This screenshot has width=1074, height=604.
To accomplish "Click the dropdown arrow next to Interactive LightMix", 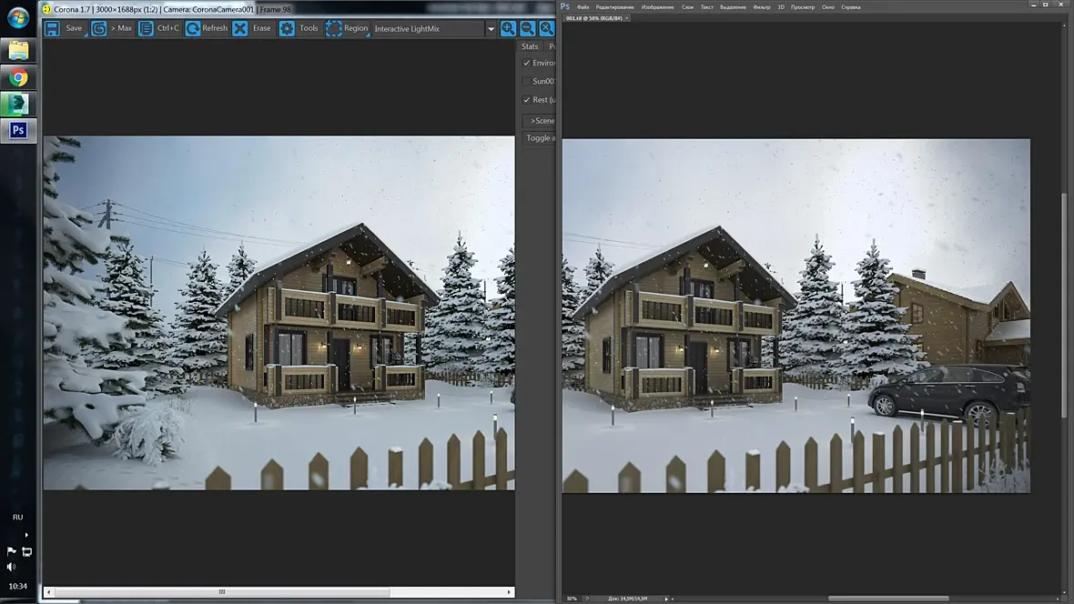I will (x=491, y=29).
